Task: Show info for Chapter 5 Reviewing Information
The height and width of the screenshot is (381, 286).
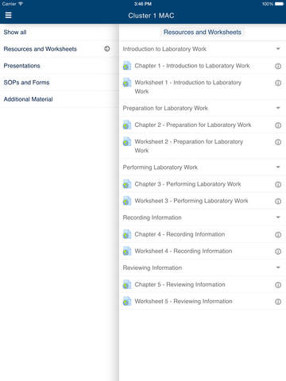Action: click(278, 285)
